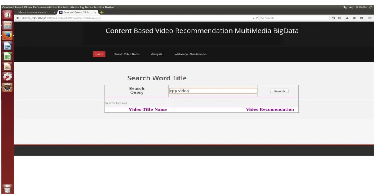This screenshot has width=376, height=194.
Task: Expand the Analysis dropdown menu
Action: [157, 54]
